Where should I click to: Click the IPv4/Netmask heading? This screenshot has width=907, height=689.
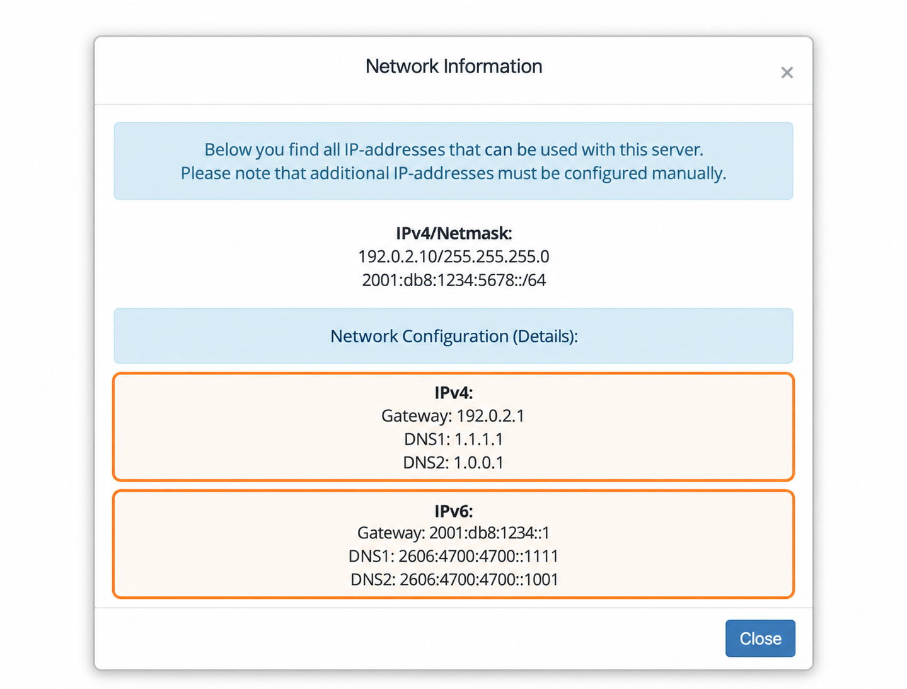coord(454,233)
